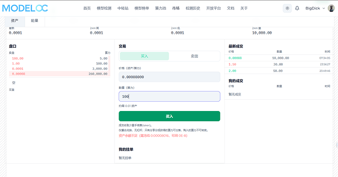Select sell order priced 100.00
The width and height of the screenshot is (338, 177).
click(x=18, y=59)
